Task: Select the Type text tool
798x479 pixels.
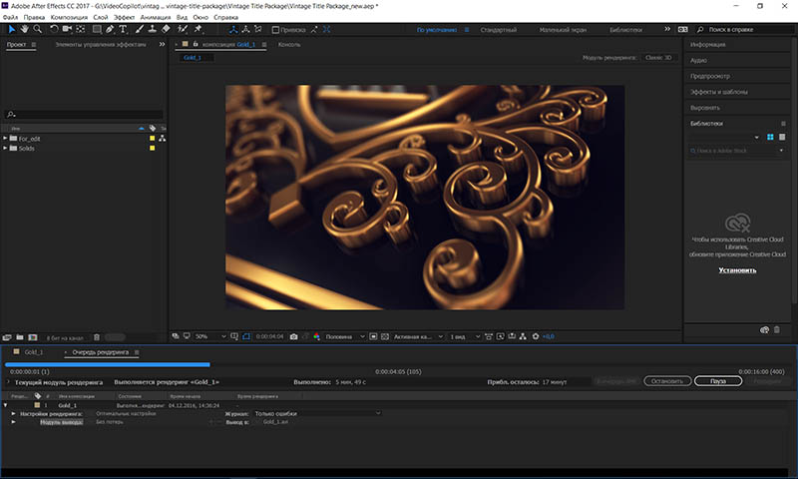Action: [123, 30]
